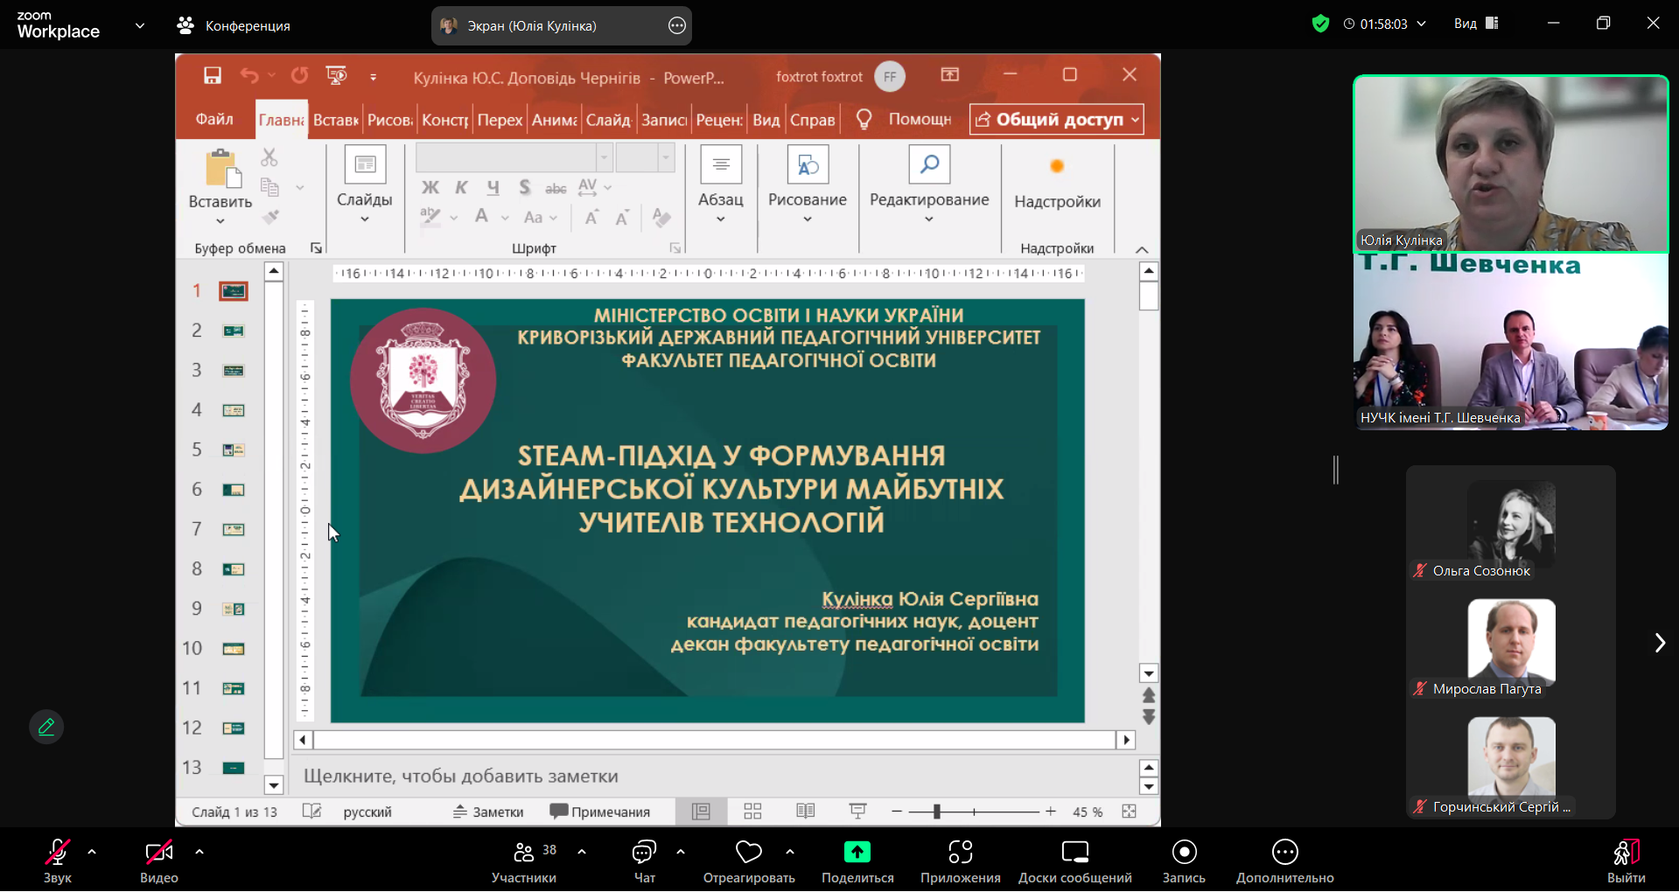Start recording with the Record icon
1679x892 pixels.
pyautogui.click(x=1184, y=853)
